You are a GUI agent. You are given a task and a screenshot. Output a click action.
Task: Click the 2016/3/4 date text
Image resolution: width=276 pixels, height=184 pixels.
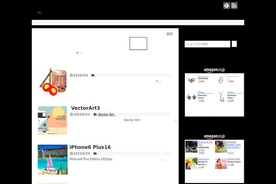[x=80, y=75]
